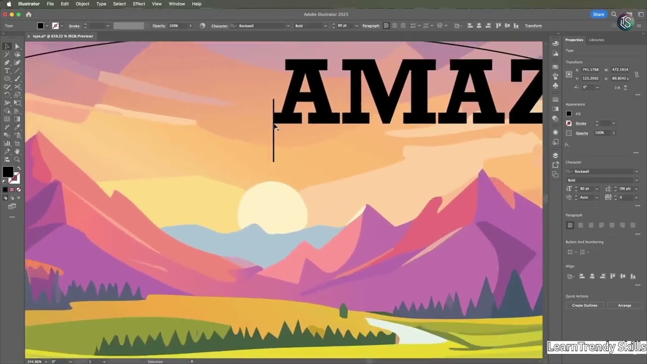Click the fx effects icon in Appearance
647x364 pixels.
tap(567, 145)
